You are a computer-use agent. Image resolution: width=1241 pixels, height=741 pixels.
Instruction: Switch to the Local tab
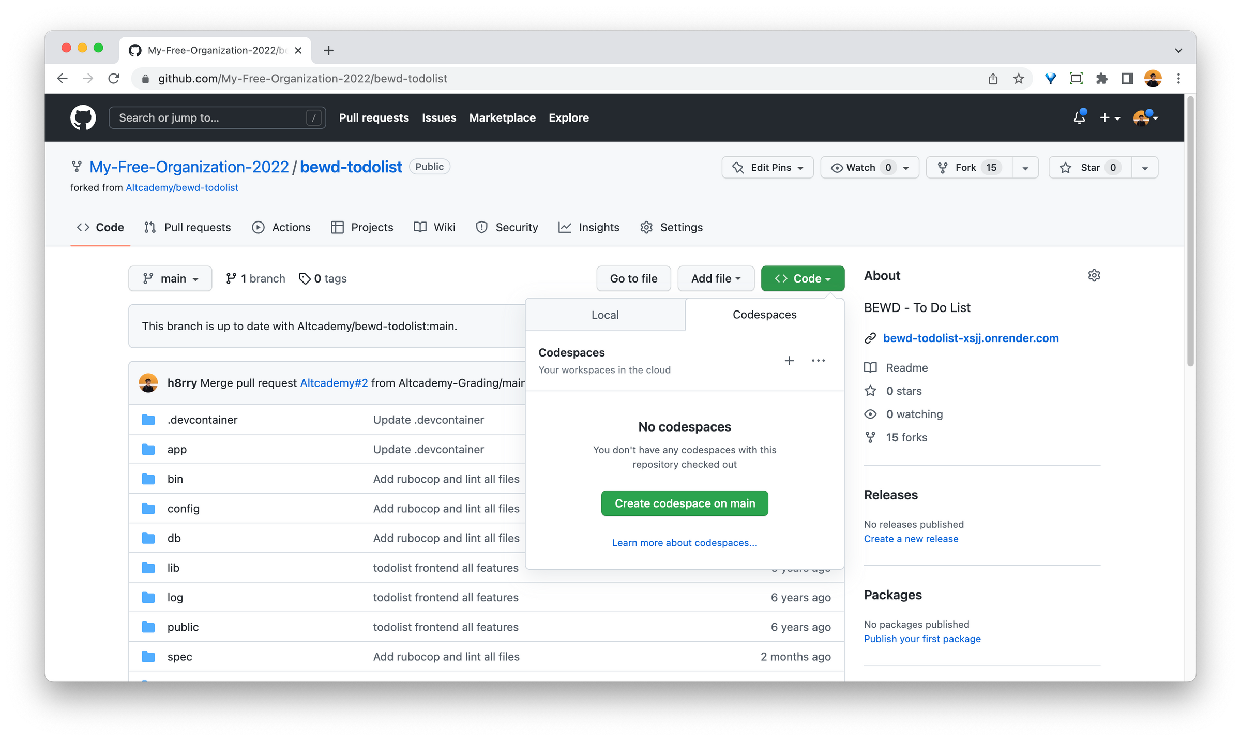[605, 315]
